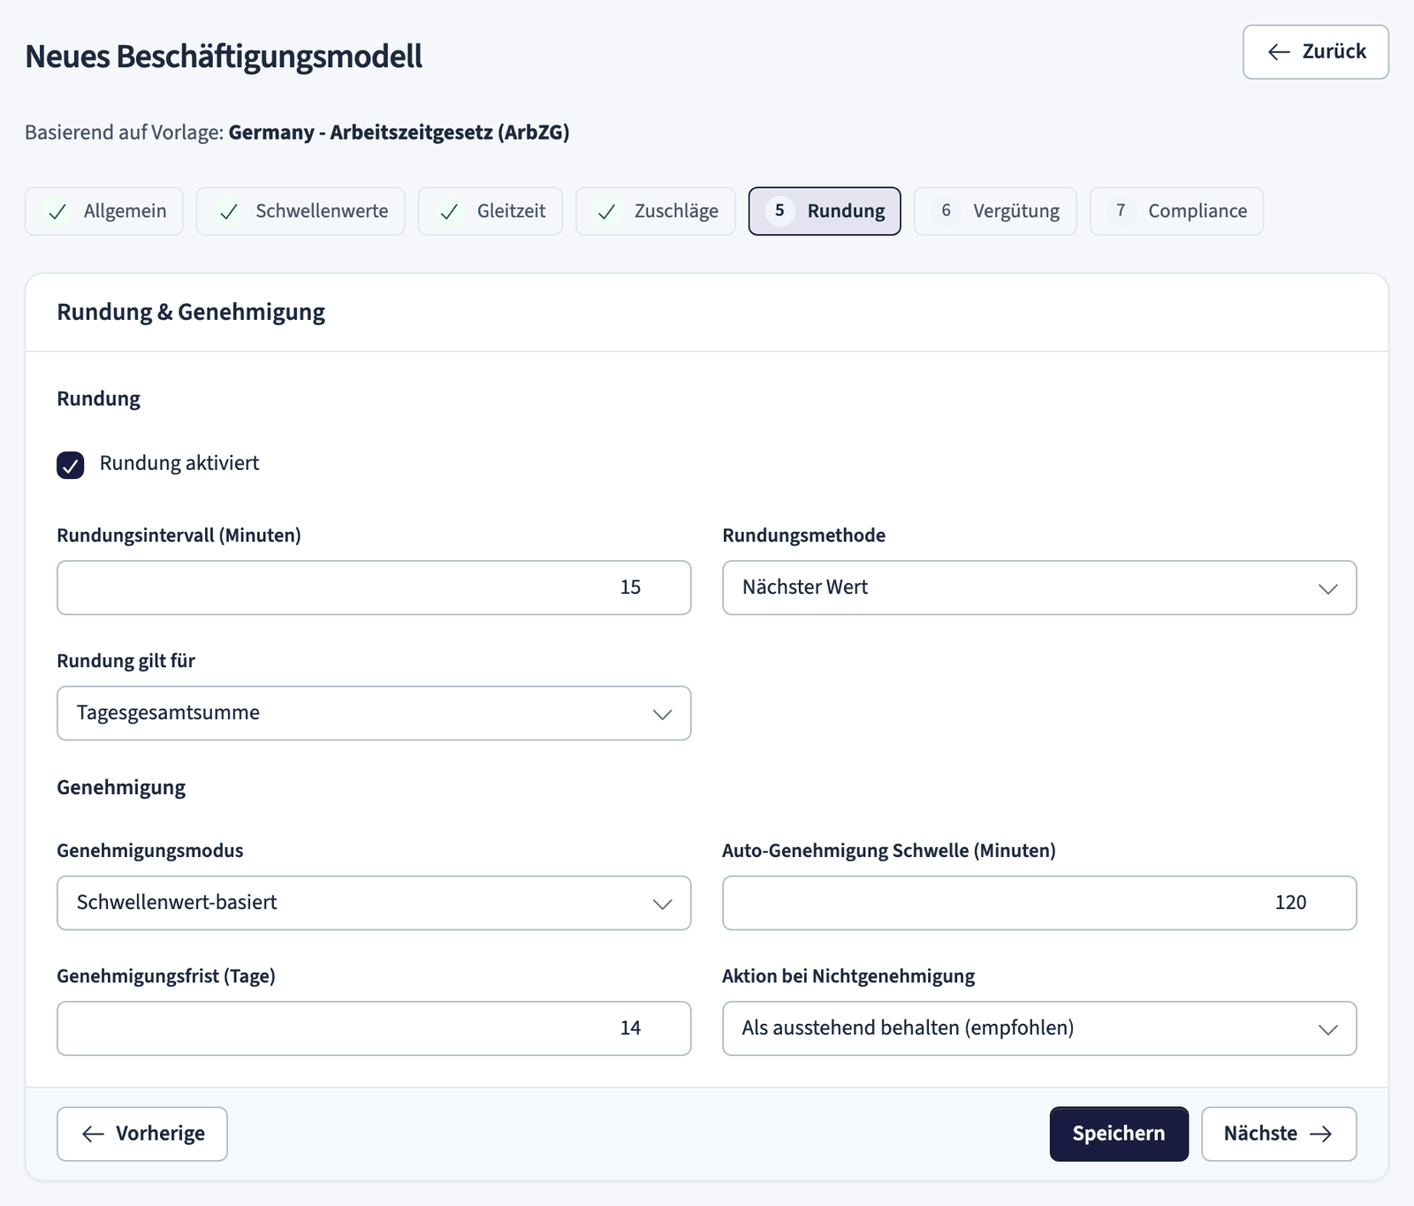Focus the Rundungsintervall (Minuten) field
Image resolution: width=1414 pixels, height=1206 pixels.
click(374, 588)
